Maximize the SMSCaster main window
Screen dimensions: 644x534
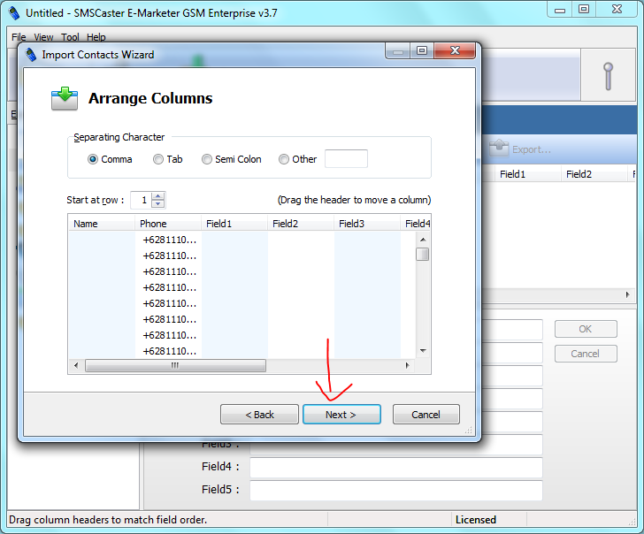(584, 10)
